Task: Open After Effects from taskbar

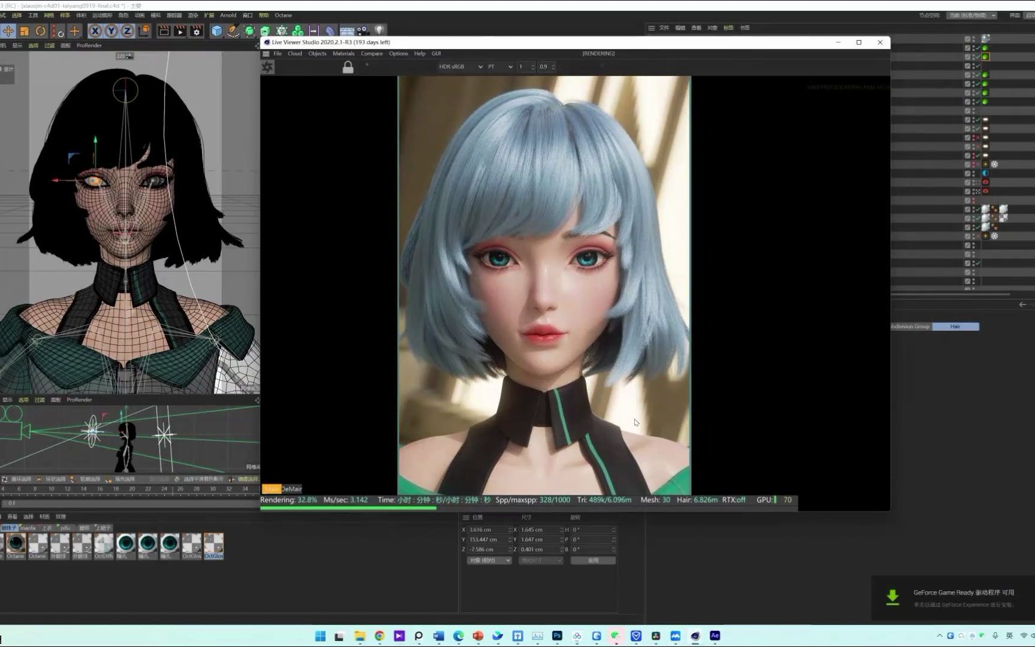Action: pos(715,636)
